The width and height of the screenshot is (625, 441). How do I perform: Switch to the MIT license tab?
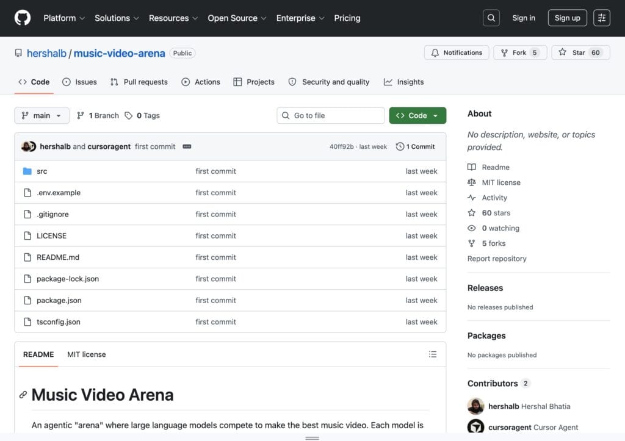[87, 354]
